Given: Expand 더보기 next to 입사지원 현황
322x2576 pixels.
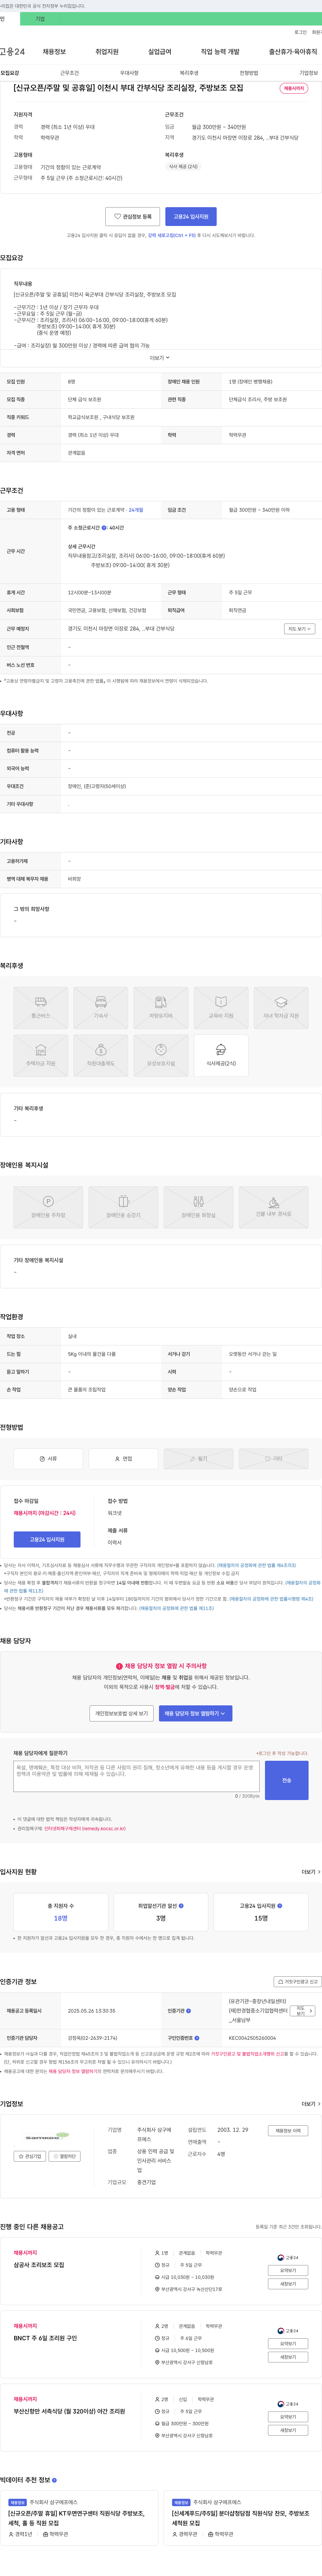Looking at the screenshot, I should 311,1872.
